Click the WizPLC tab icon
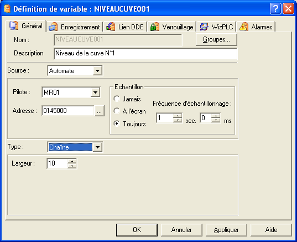Viewport: 297px width, 242px height. [204, 27]
